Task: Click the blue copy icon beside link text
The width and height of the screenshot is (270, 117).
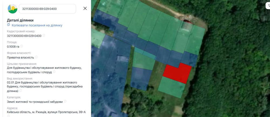Action: tap(8, 25)
